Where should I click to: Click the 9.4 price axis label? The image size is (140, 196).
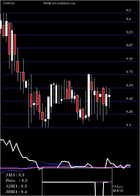coord(128,19)
